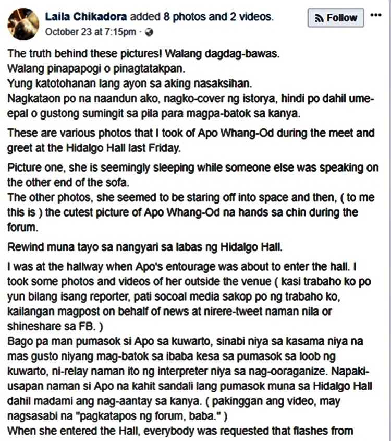Click the paragraph starting 'Bago pa man pumasok si Apo'
391x441 pixels.
tap(190, 378)
